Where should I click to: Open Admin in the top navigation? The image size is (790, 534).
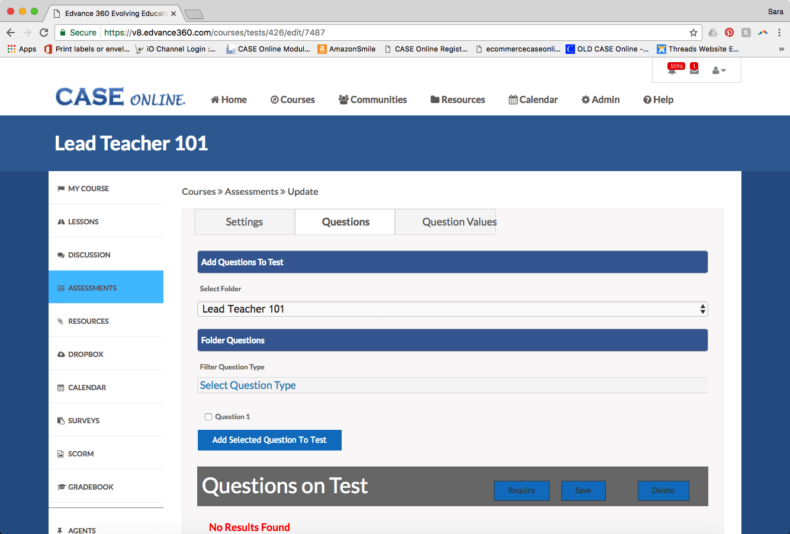[600, 99]
